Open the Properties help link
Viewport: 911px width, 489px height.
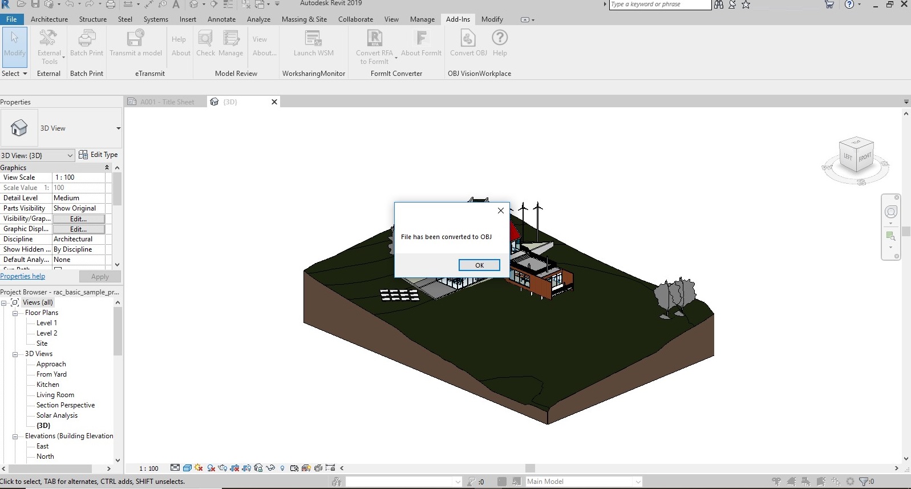(23, 276)
